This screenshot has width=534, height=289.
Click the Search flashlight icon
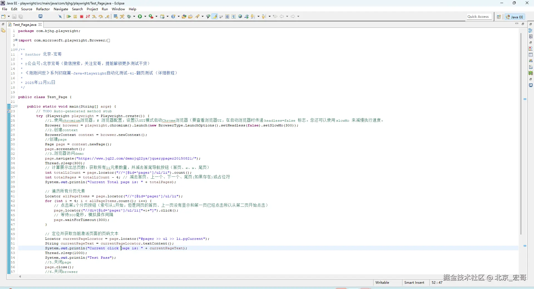tap(197, 17)
